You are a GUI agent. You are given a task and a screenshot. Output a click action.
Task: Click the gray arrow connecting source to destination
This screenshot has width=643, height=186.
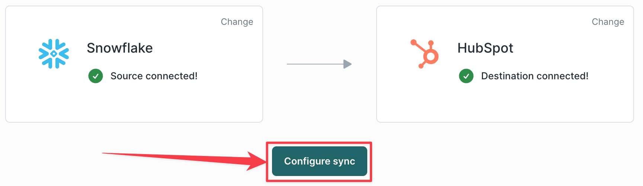pyautogui.click(x=319, y=64)
